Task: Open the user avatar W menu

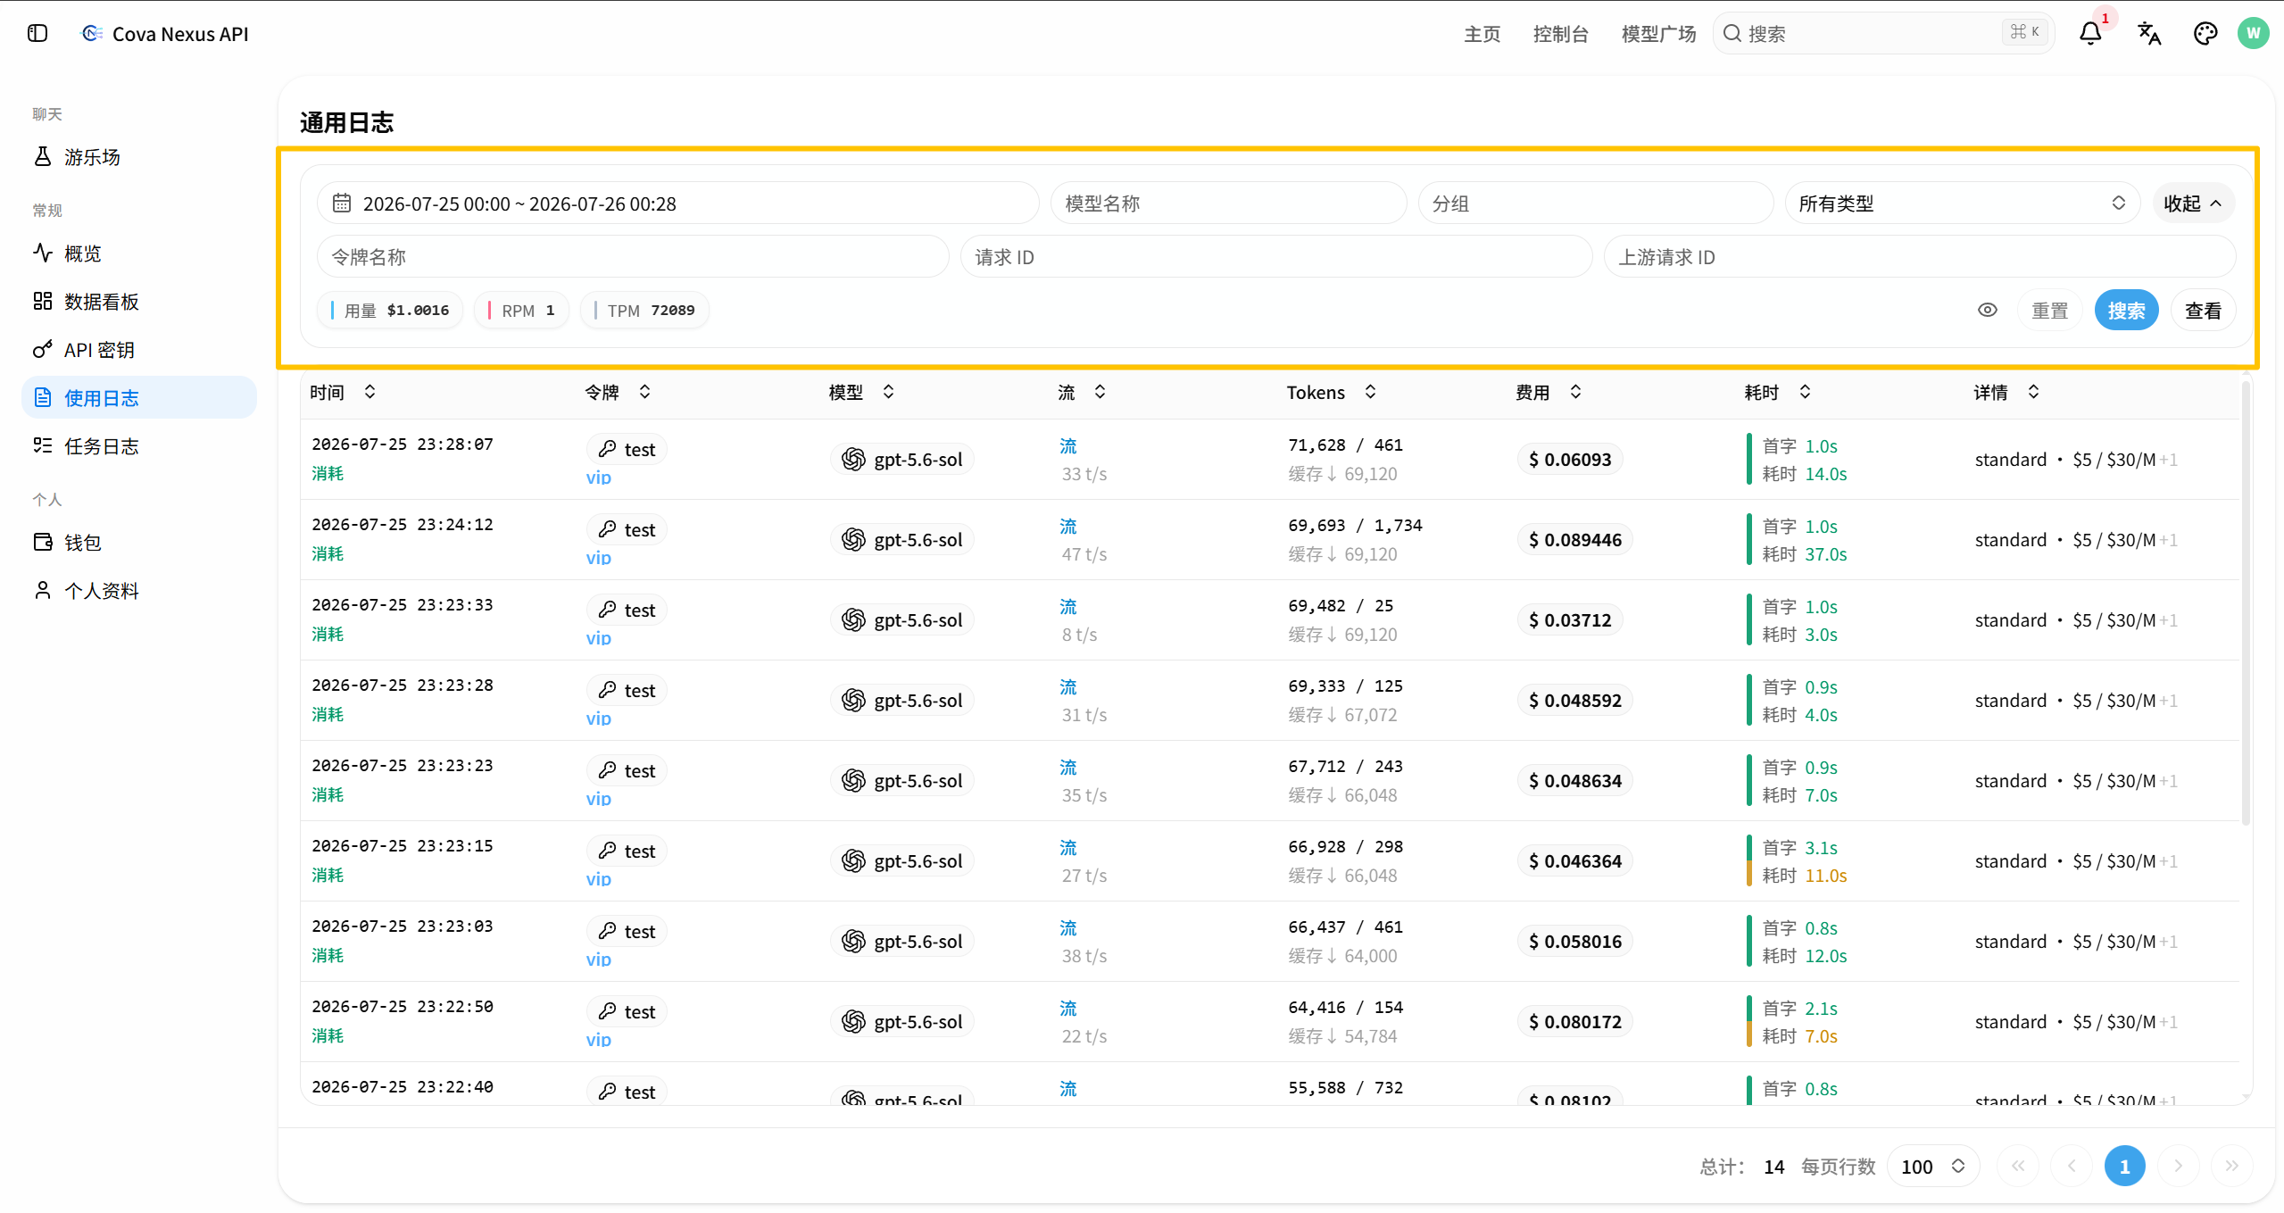Action: 2254,33
